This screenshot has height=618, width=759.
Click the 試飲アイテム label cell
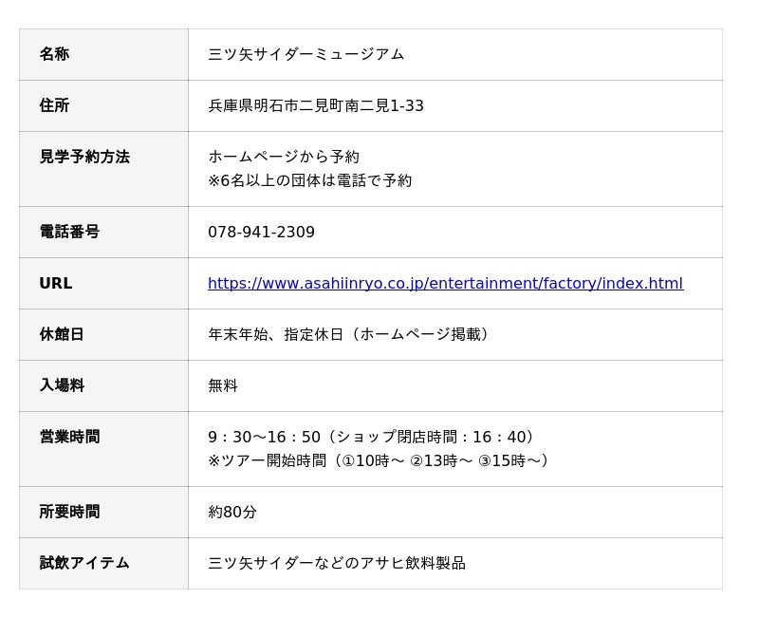coord(103,563)
